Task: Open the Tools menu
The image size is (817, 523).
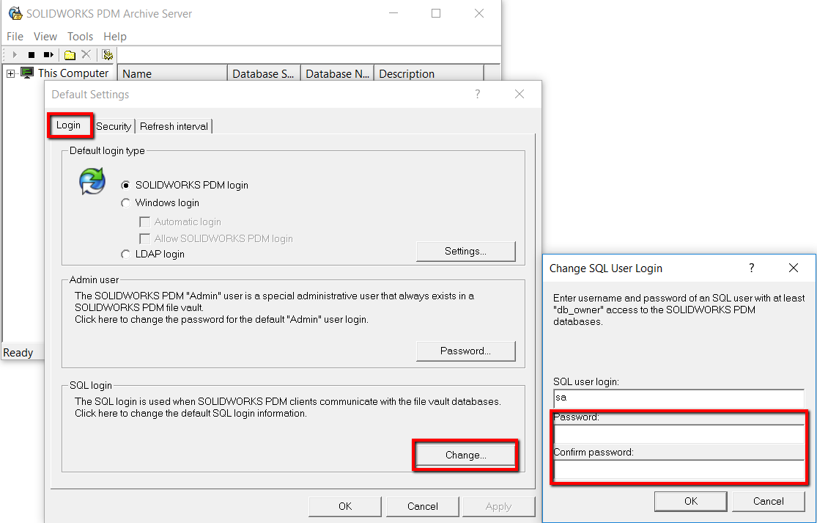Action: pos(81,37)
